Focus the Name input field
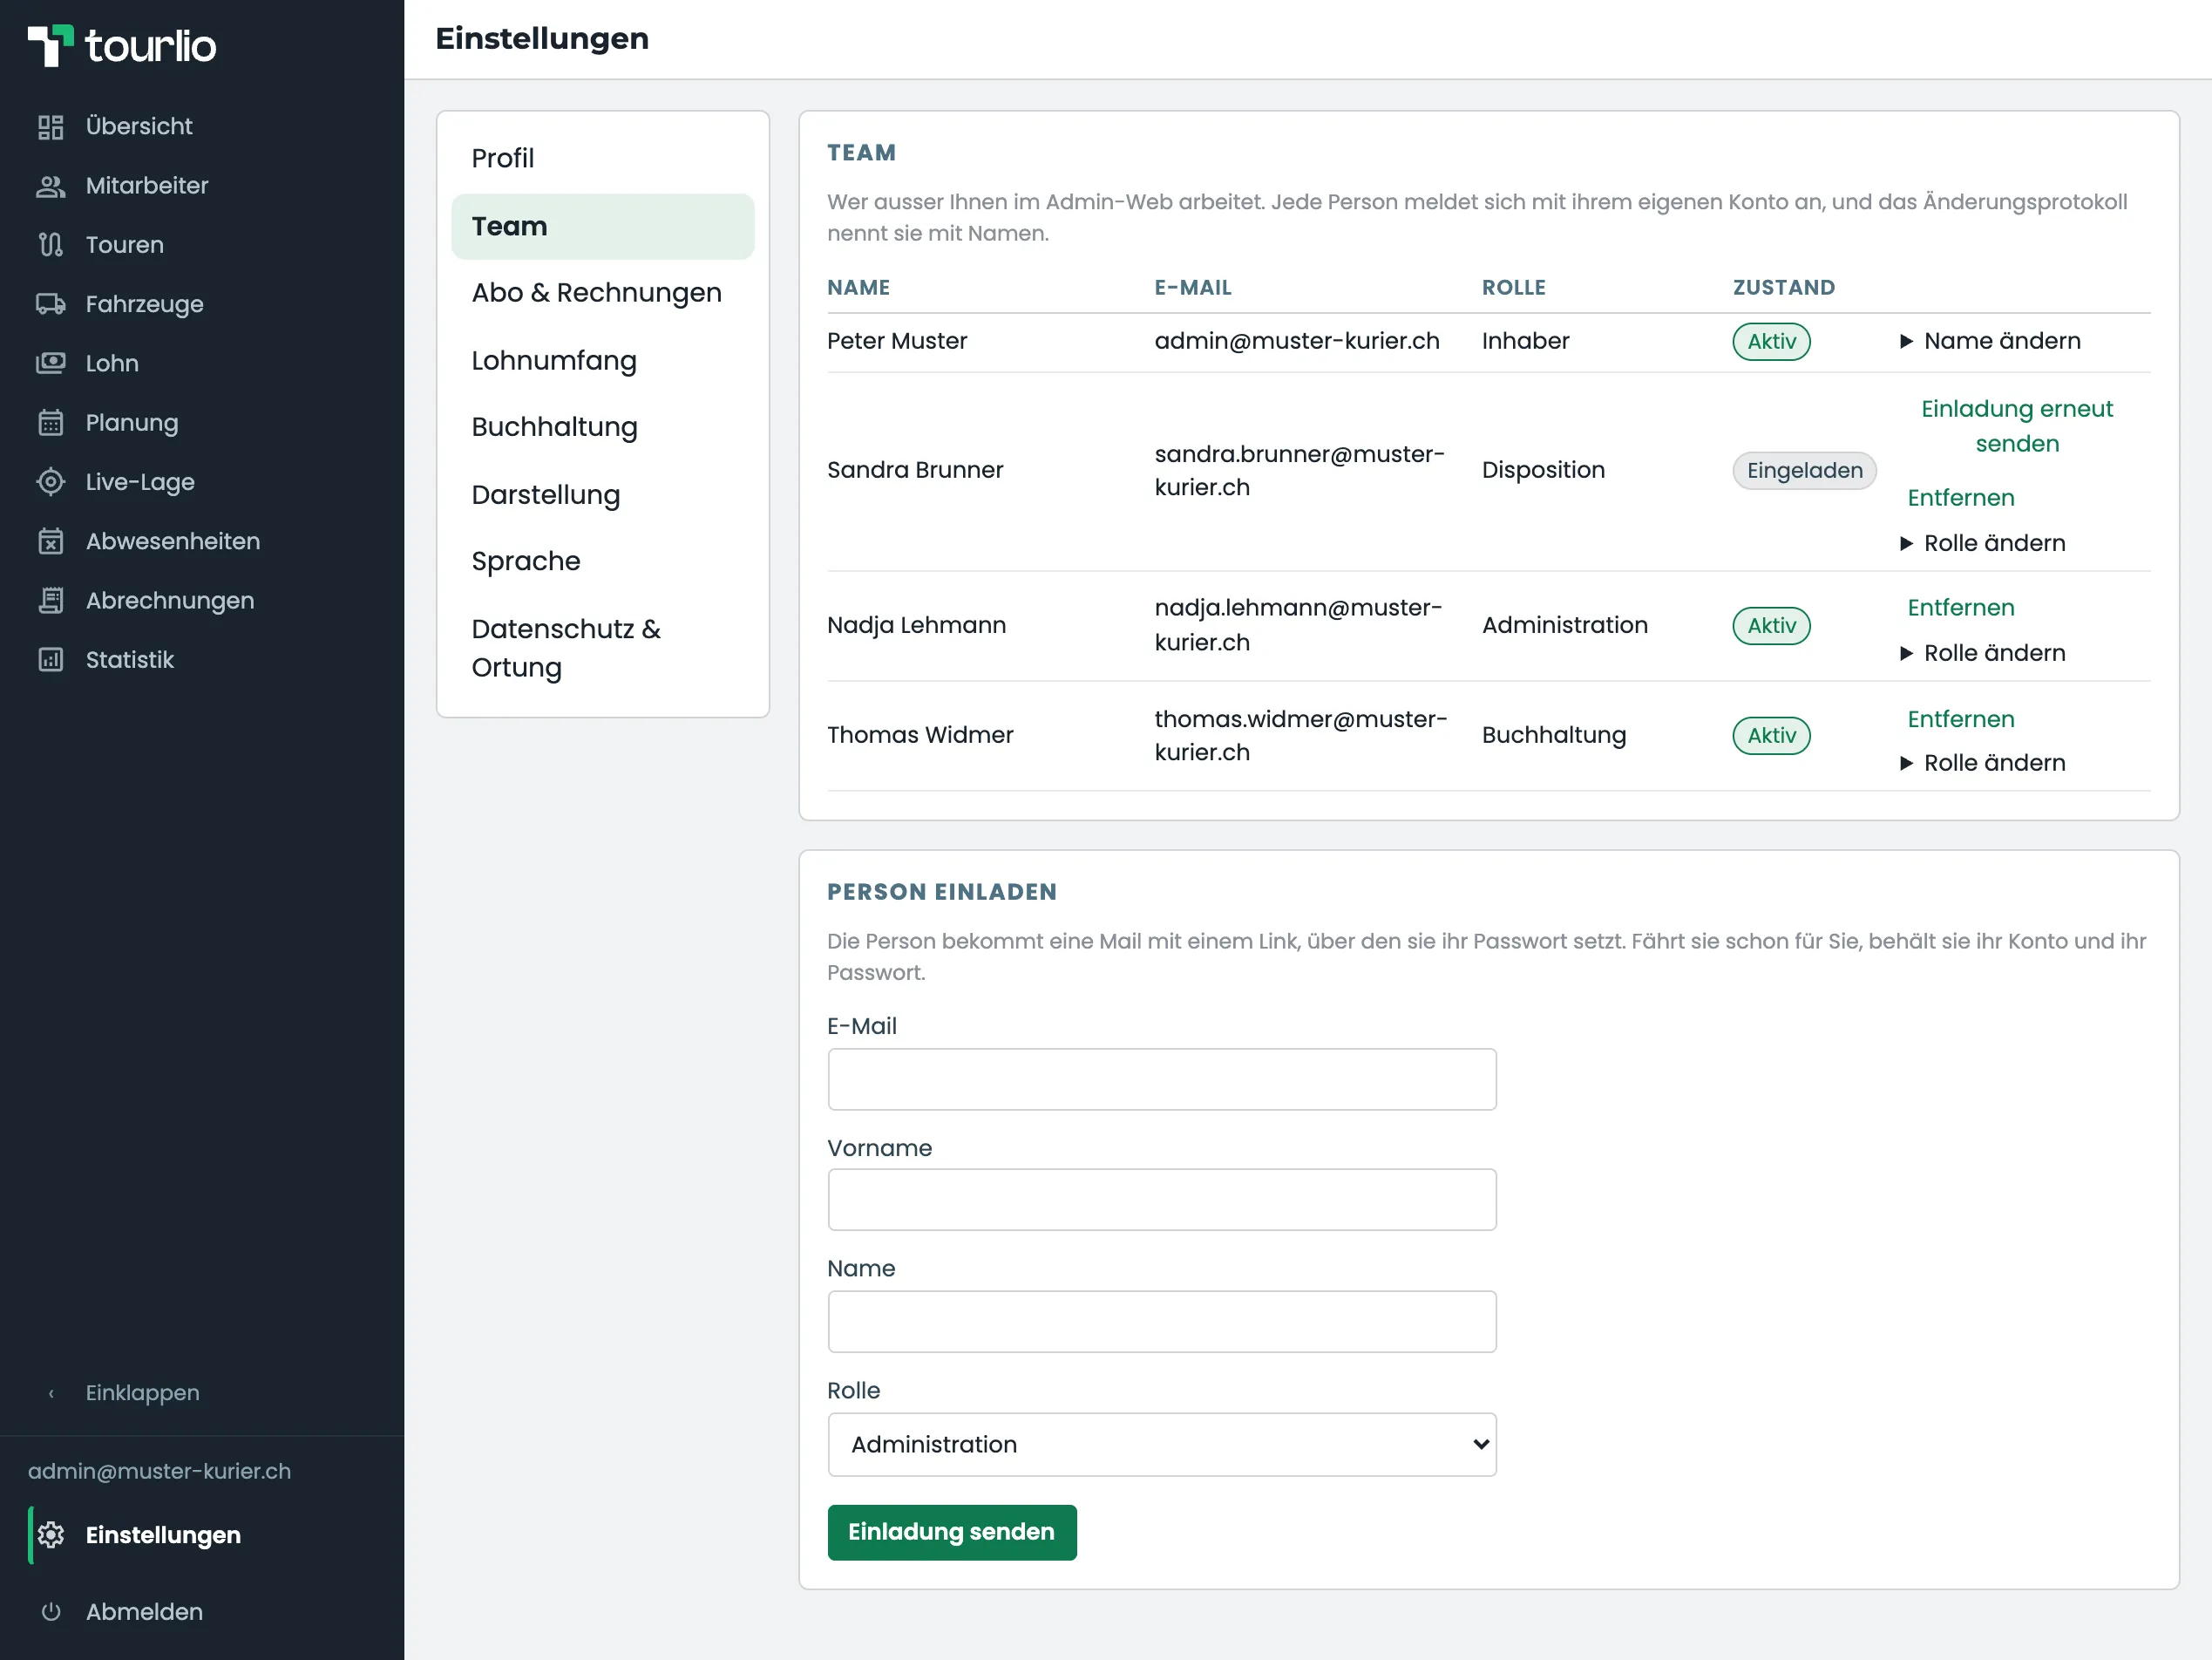 1162,1322
